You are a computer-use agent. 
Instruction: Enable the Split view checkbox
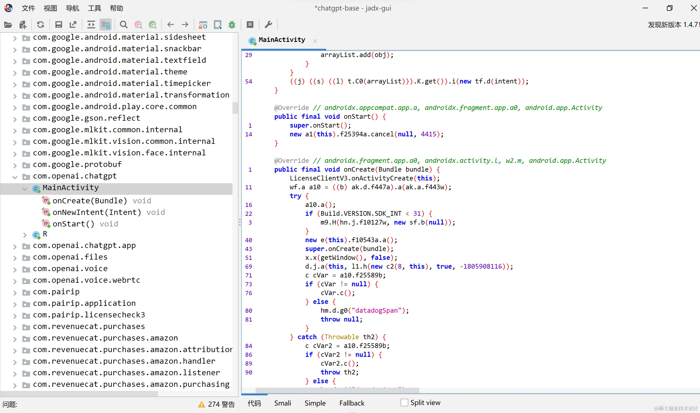point(404,403)
